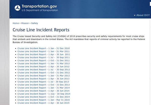Viewport: 151px width, 105px height.
Task: View the 1 Oct - 31 Dec 2012 report
Action: coord(44,72)
